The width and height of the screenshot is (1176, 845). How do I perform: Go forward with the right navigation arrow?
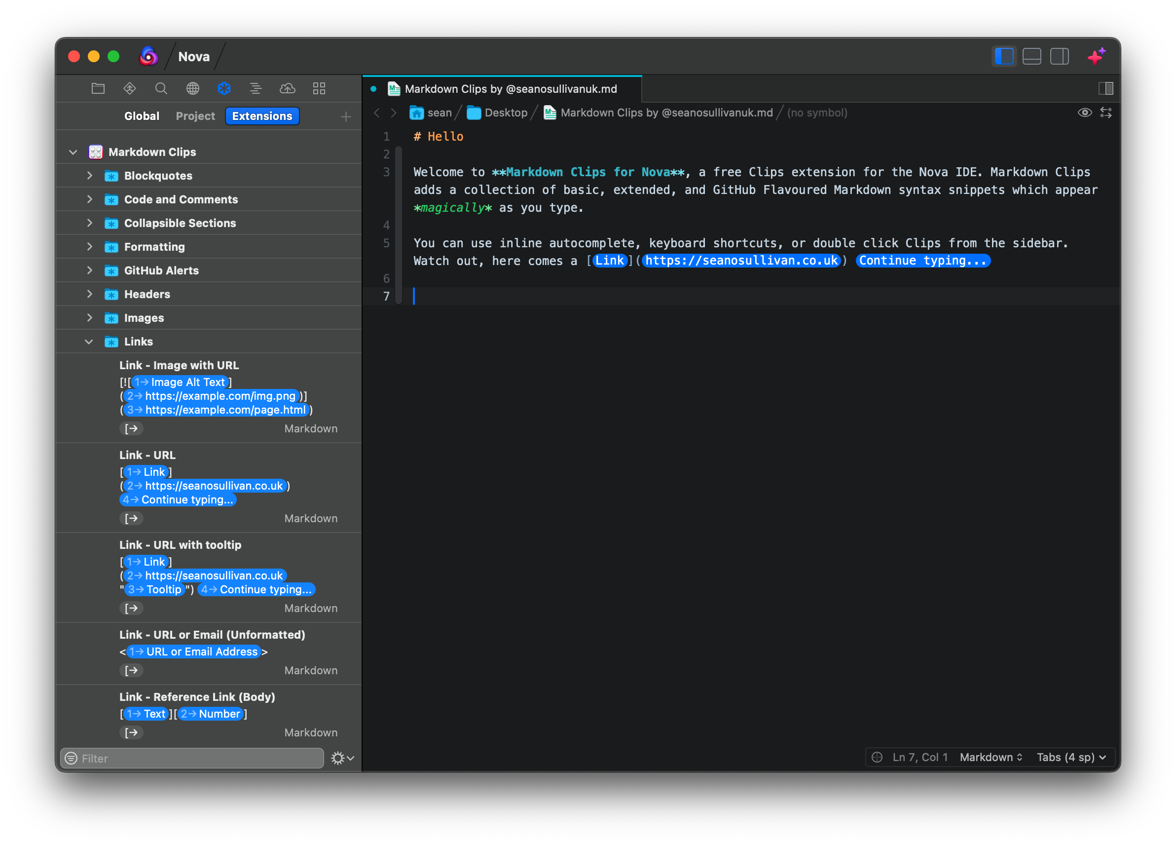tap(394, 113)
